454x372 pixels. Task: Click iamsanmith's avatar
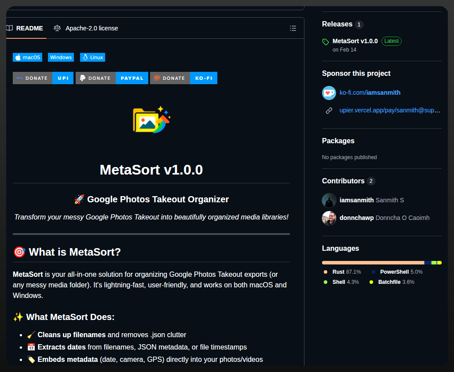329,200
